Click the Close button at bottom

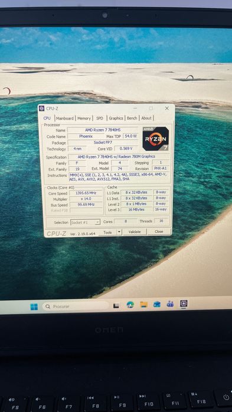tap(159, 232)
